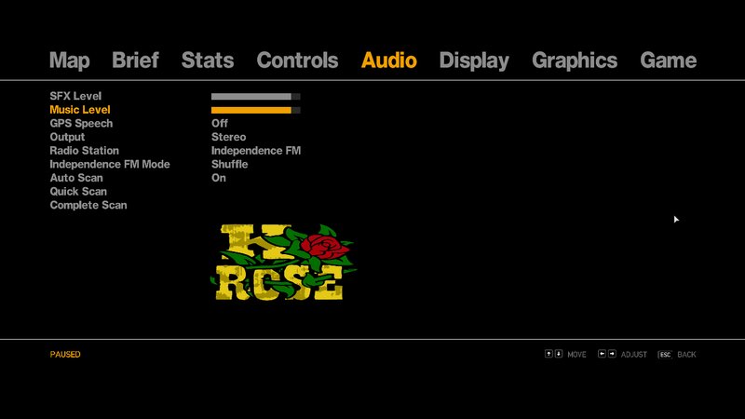Change the Independence FM station value
The image size is (745, 419).
coord(256,151)
